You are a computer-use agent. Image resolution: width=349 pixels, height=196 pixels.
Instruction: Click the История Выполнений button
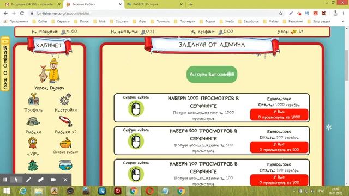(212, 74)
